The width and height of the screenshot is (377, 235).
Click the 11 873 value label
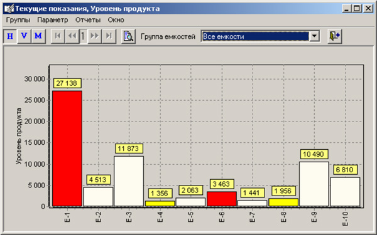[129, 149]
